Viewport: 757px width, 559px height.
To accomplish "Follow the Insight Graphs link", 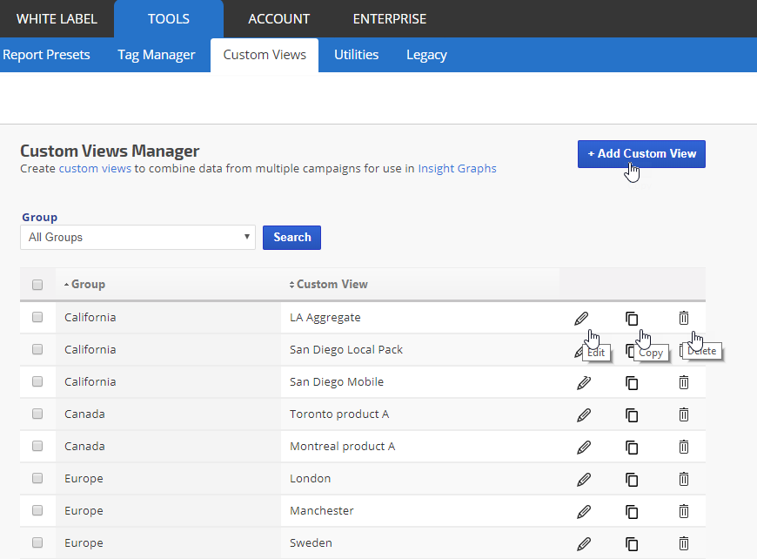I will coord(457,169).
